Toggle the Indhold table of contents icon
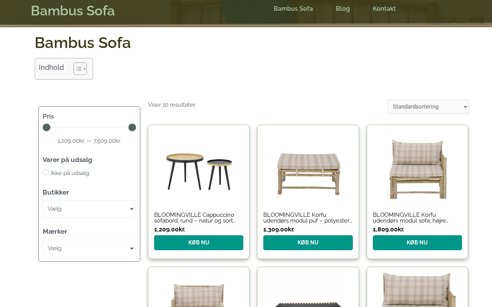 [x=80, y=69]
